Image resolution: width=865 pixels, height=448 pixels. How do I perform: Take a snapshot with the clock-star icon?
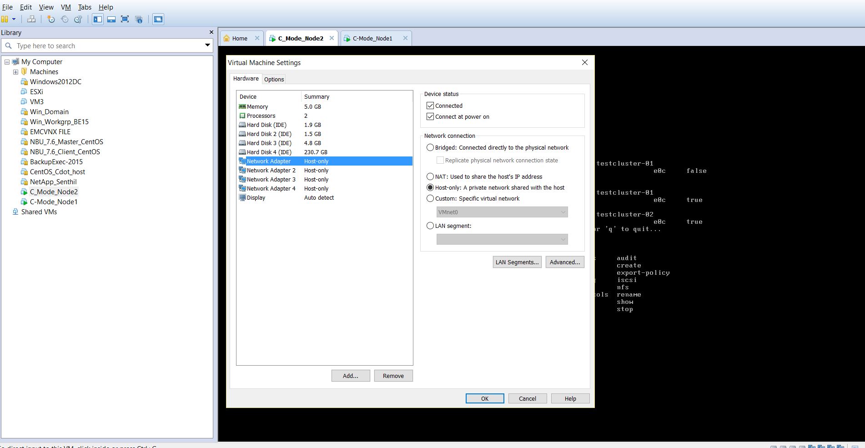pos(51,19)
